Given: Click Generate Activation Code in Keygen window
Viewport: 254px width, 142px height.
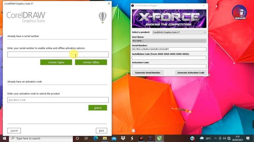Looking at the screenshot, I should [190, 73].
